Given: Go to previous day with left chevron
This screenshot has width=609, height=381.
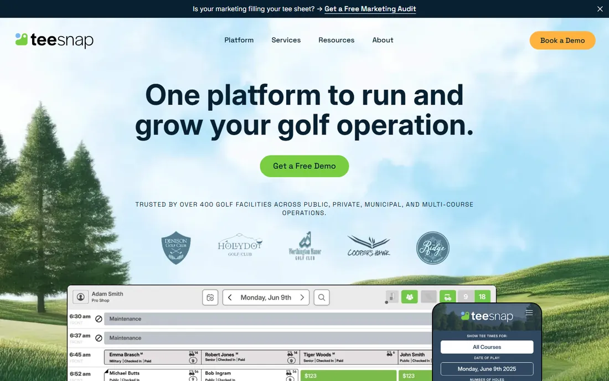Looking at the screenshot, I should coord(230,297).
